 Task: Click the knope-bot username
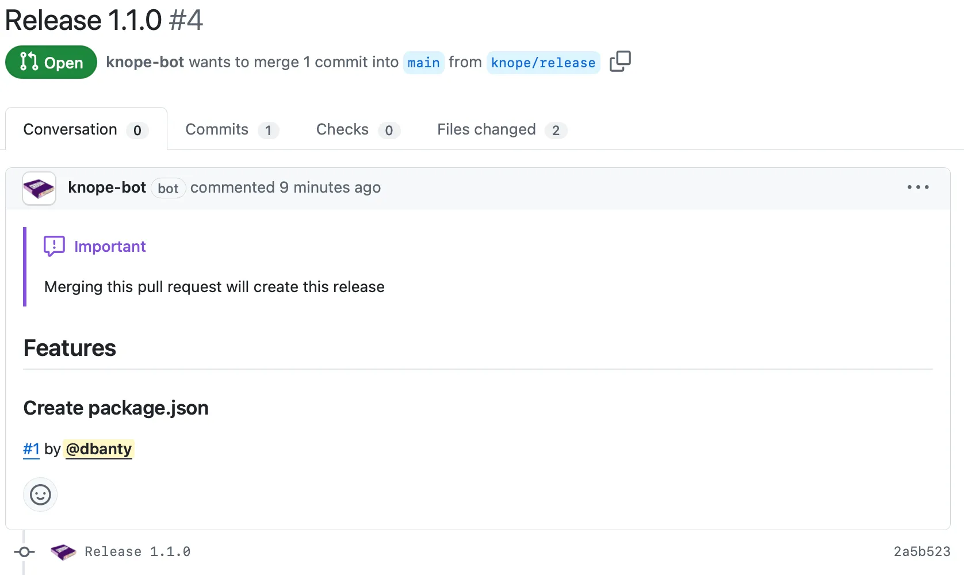pyautogui.click(x=107, y=187)
